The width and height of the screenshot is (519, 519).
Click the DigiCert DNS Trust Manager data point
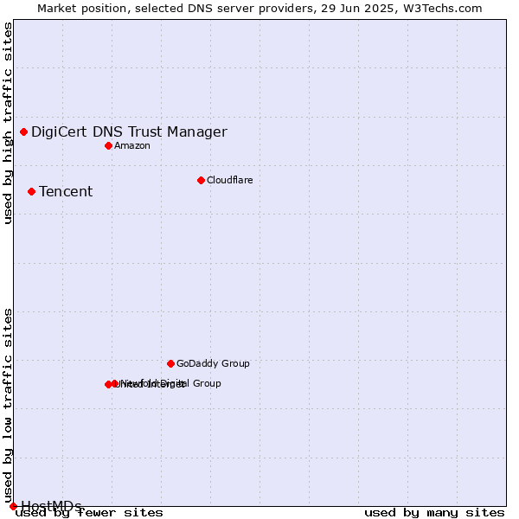click(x=24, y=132)
